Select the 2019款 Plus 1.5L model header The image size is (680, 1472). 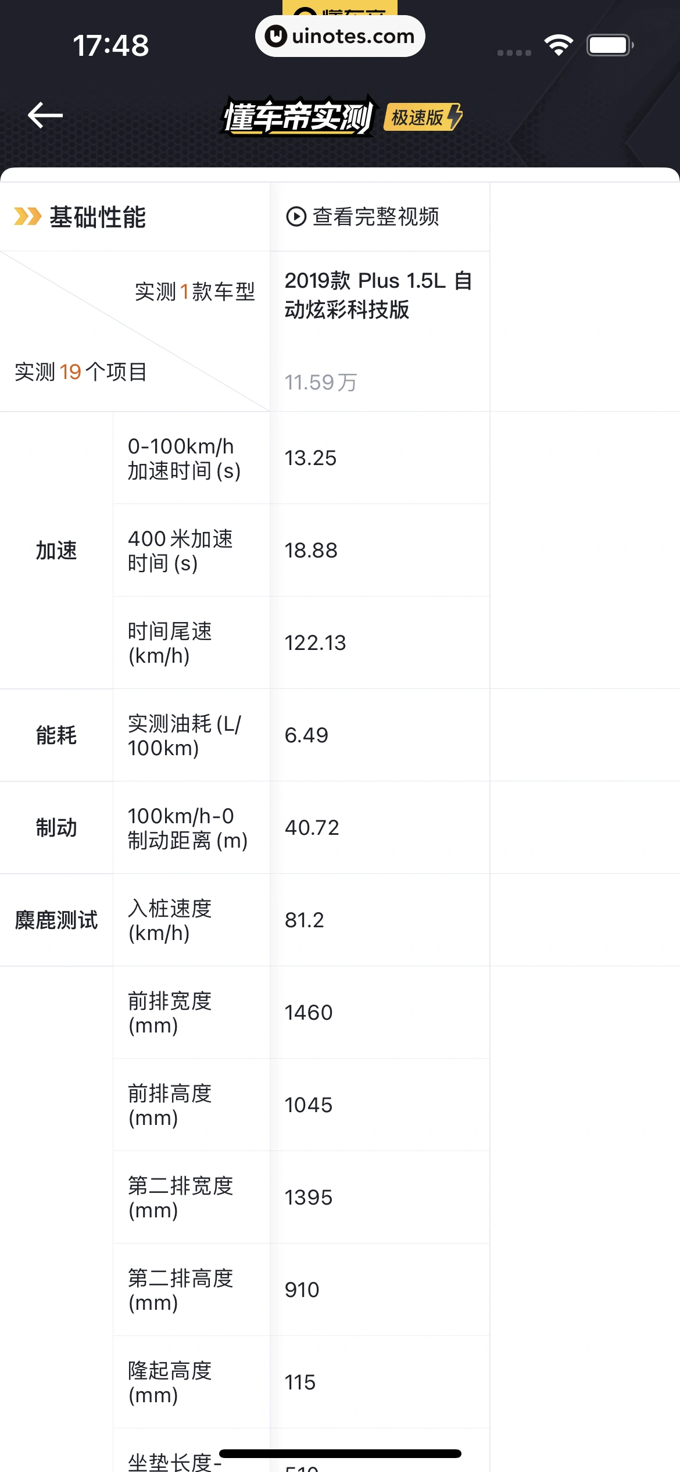coord(378,295)
